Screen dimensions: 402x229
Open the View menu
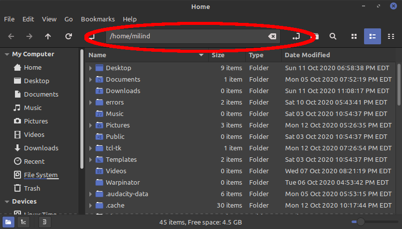tap(49, 19)
